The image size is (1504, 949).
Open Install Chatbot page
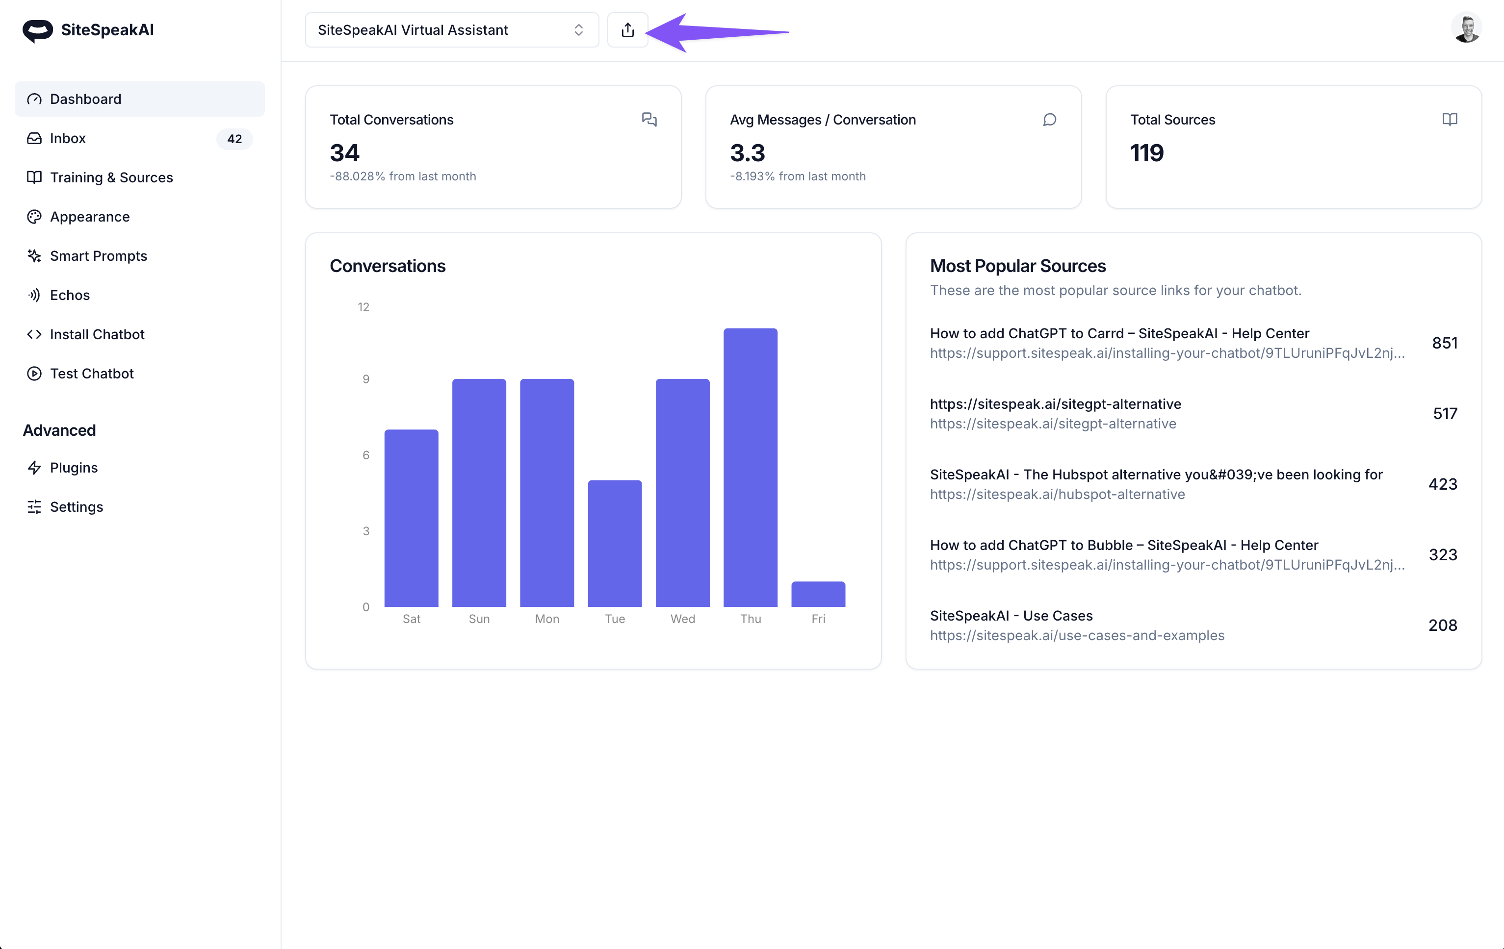click(x=97, y=334)
